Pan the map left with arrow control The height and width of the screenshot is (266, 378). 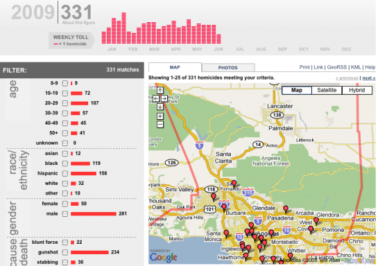tap(156, 98)
